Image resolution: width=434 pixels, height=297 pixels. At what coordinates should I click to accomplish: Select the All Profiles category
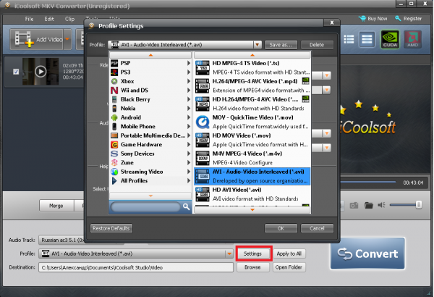[x=150, y=180]
